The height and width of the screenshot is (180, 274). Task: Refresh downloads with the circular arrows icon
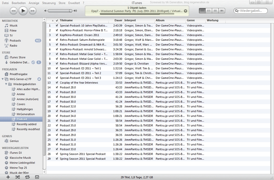(33, 62)
